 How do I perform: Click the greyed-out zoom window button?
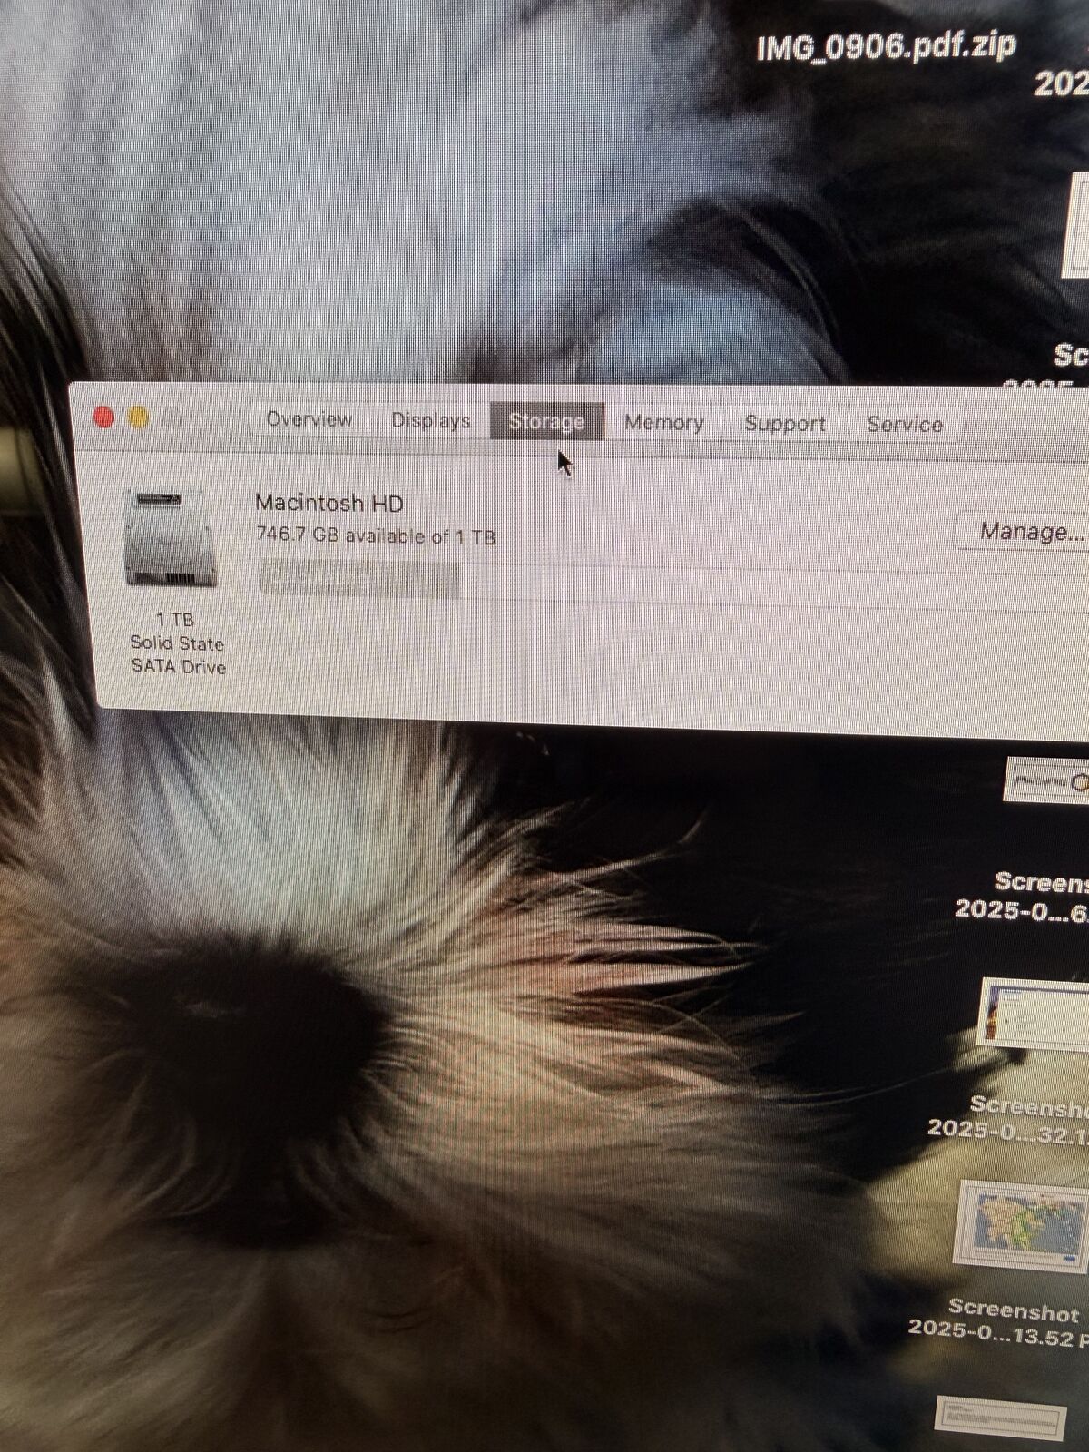(173, 419)
